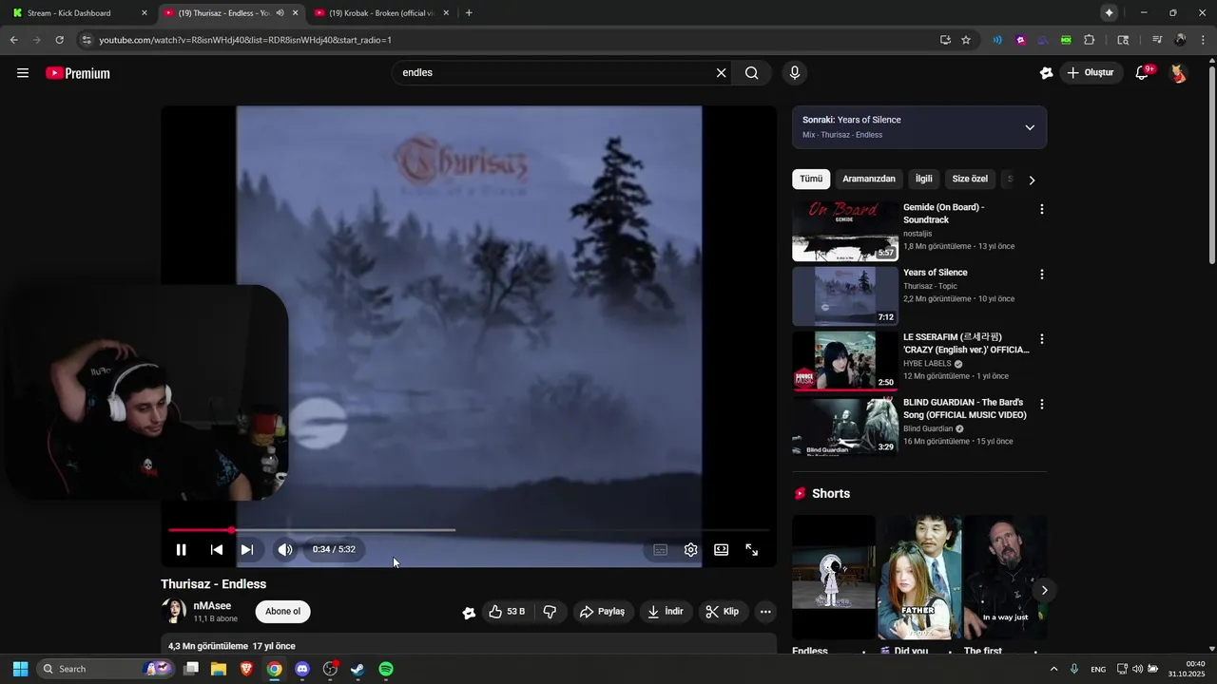Create a clip with Klip button

coord(723,612)
